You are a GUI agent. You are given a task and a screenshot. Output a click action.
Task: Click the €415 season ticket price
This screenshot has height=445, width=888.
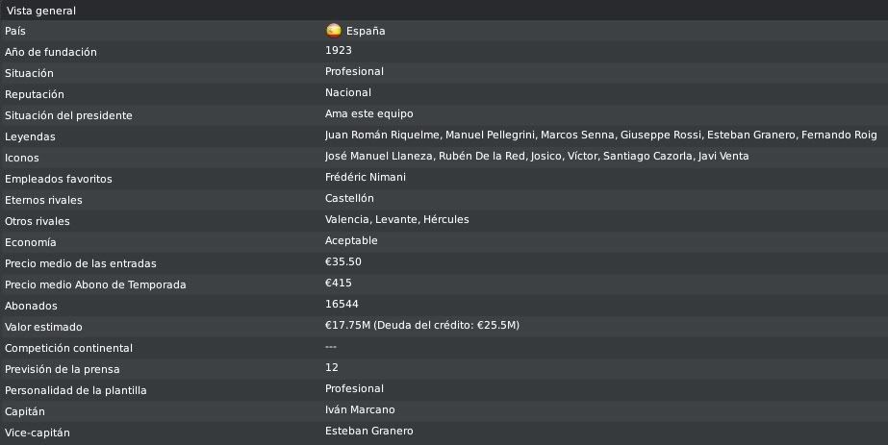coord(338,283)
